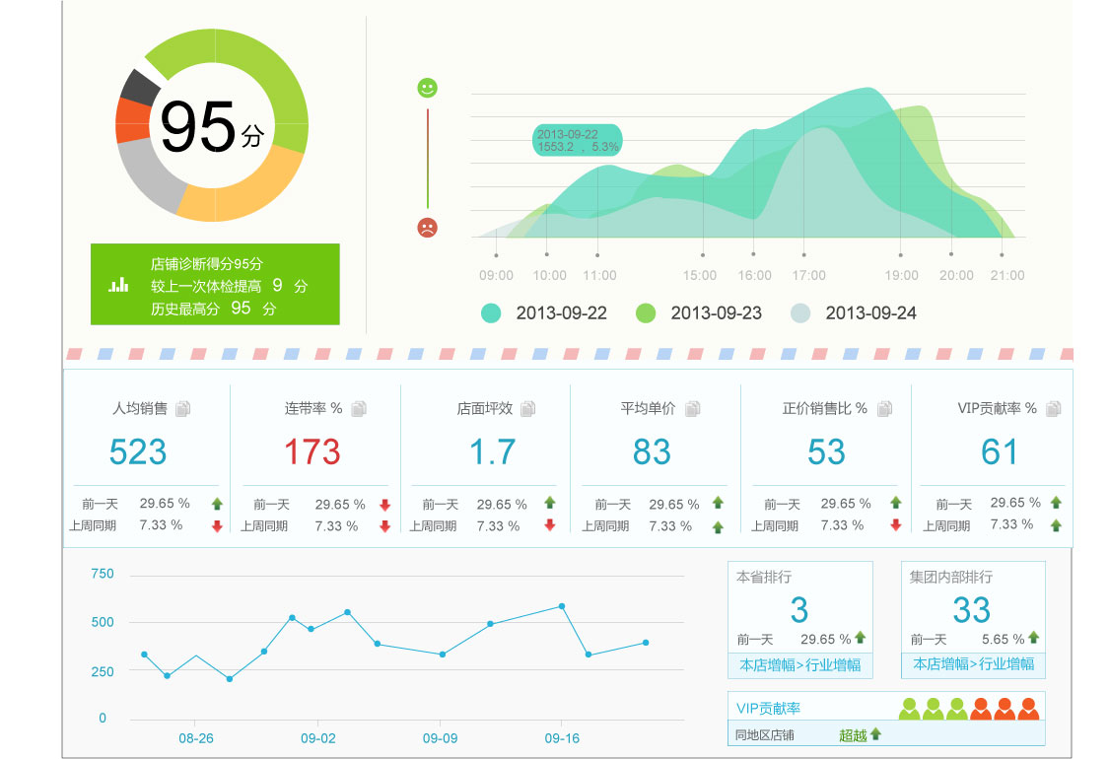The height and width of the screenshot is (759, 1109).
Task: Toggle the 2013-09-22 legend series
Action: pyautogui.click(x=491, y=313)
